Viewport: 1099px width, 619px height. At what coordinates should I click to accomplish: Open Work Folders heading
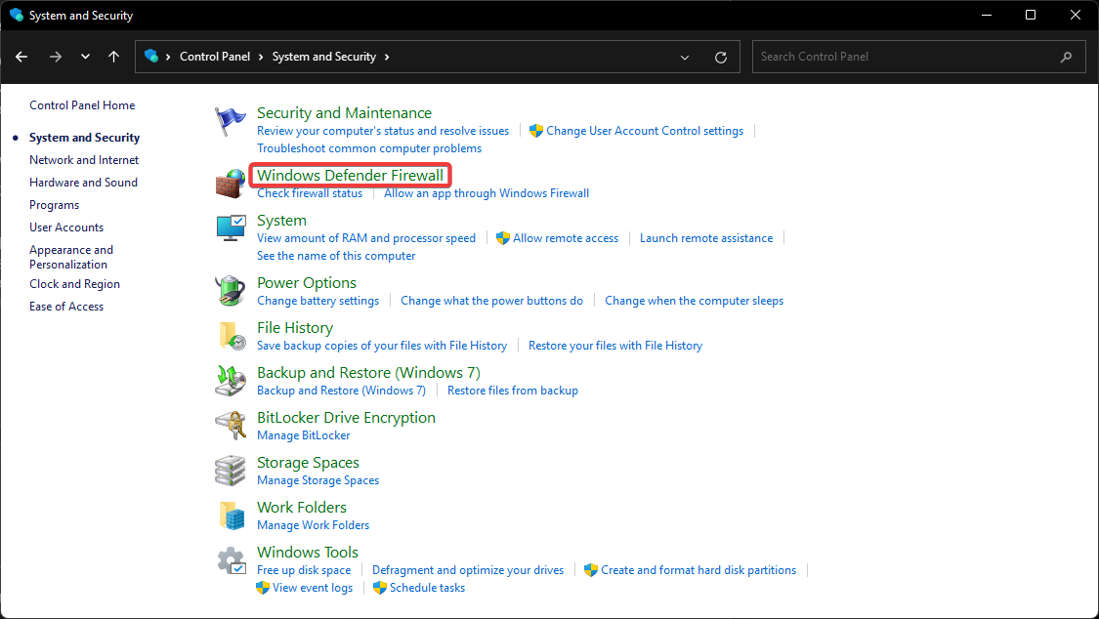point(302,507)
